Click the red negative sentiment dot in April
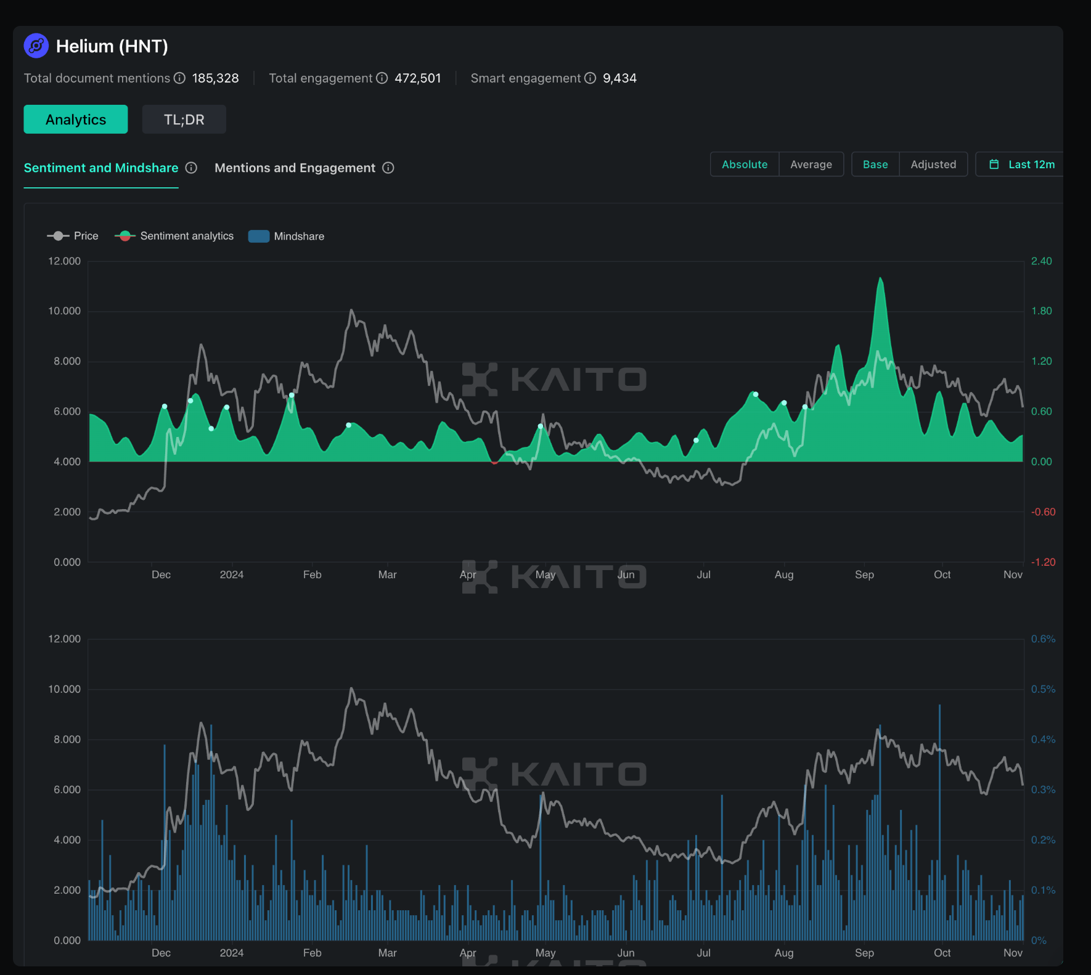The image size is (1091, 975). pos(494,462)
